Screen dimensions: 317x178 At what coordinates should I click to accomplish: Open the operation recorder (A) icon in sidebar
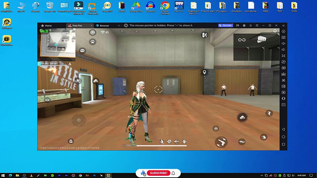[283, 62]
